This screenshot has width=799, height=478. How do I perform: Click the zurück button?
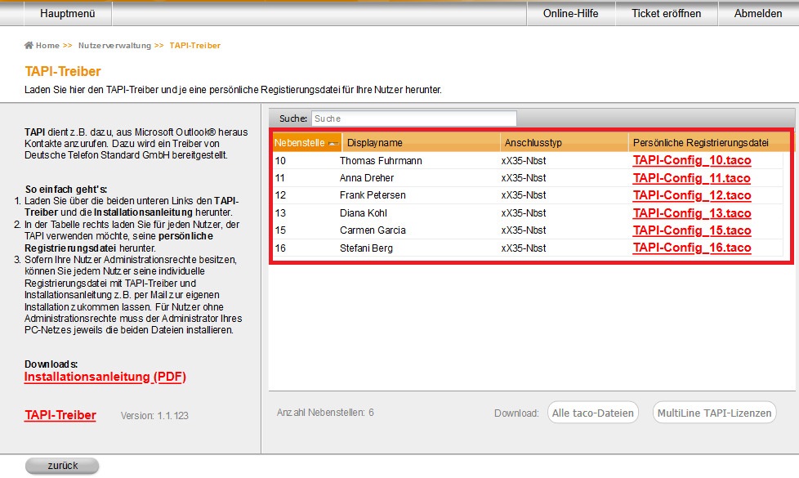pyautogui.click(x=62, y=465)
